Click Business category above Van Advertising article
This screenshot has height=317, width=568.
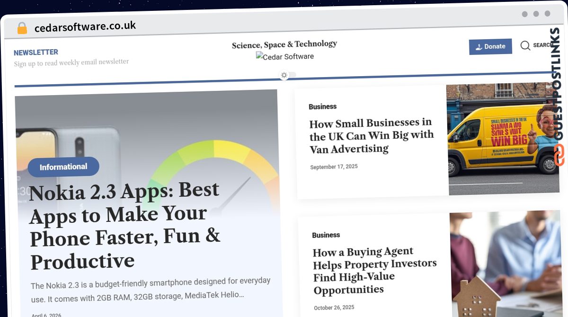point(322,107)
